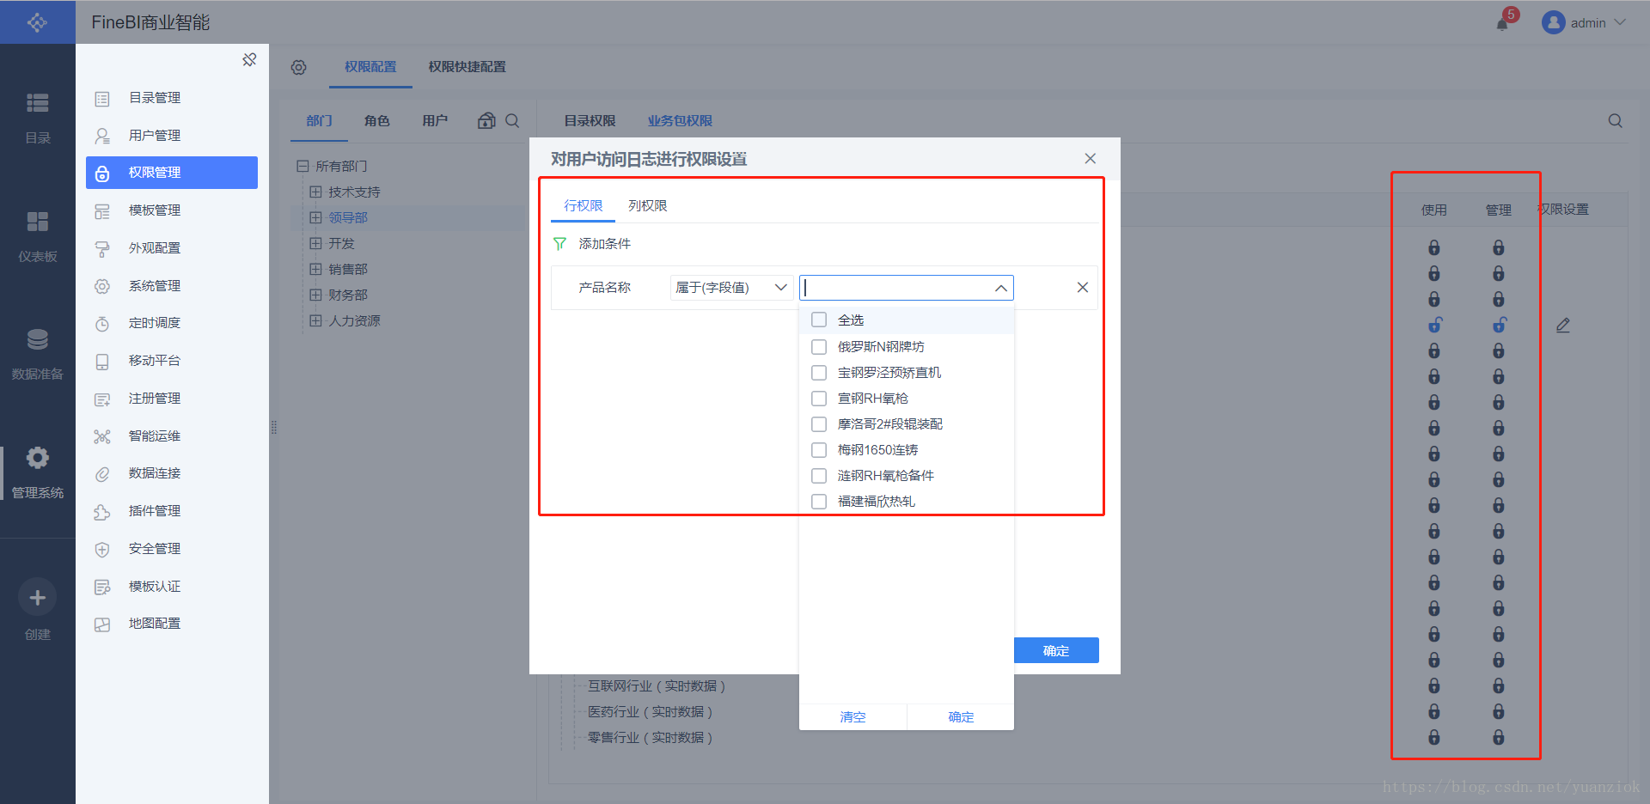Check 摩洛哥2#段辊装配 option

[x=819, y=424]
